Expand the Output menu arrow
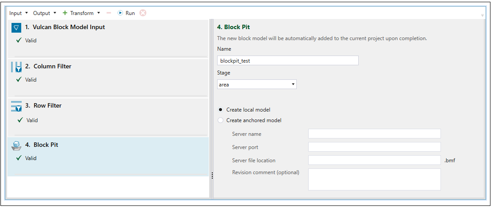The height and width of the screenshot is (209, 494). (x=55, y=13)
